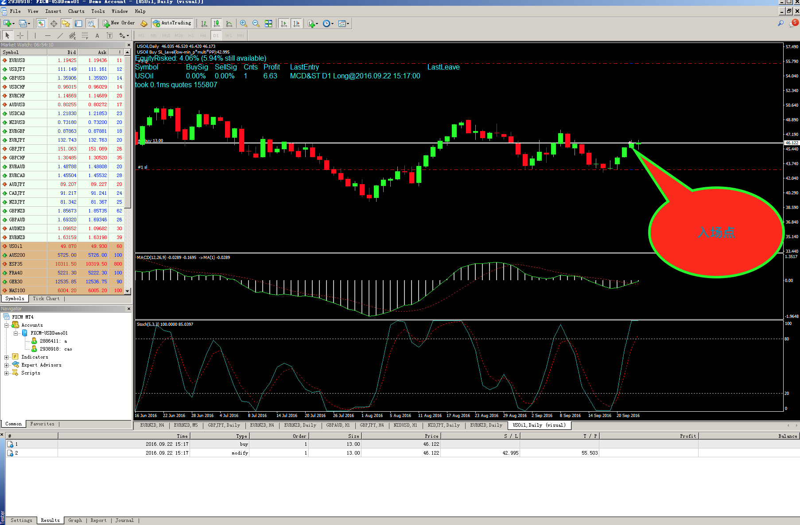Zoom in on the chart
Viewport: 800px width, 525px height.
click(244, 23)
